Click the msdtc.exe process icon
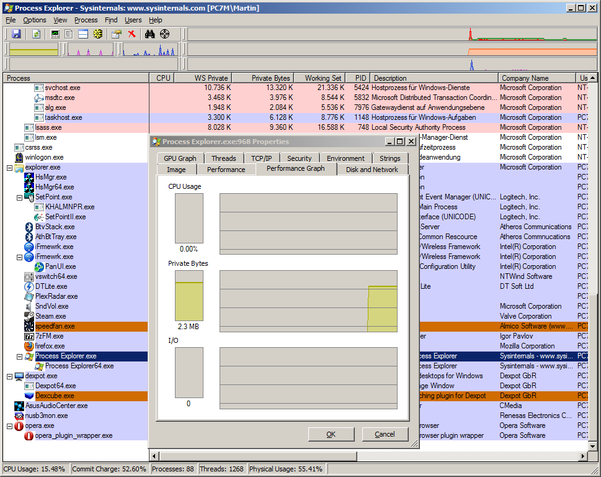 tap(39, 98)
